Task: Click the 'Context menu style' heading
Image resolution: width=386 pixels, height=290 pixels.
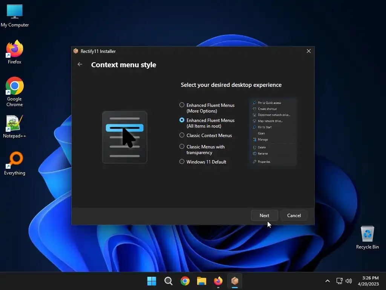Action: click(124, 65)
